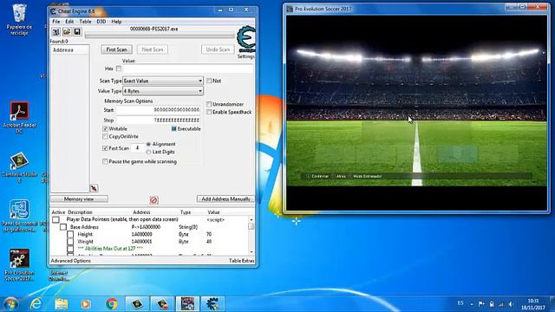Click the red arrow add-to-list icon
Screen dimensions: 555x312
94,188
